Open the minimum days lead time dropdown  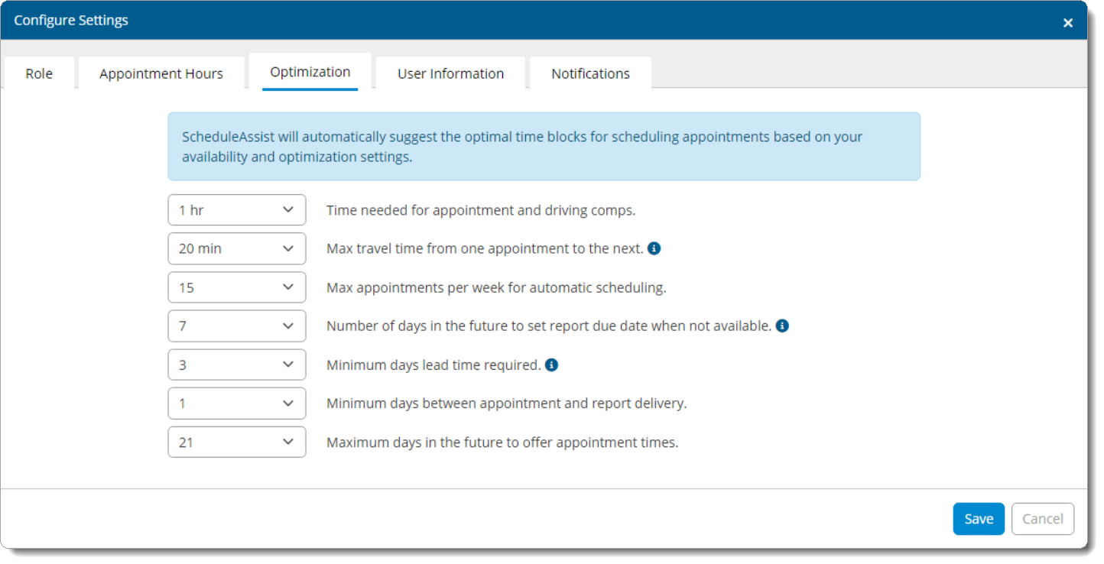tap(236, 365)
